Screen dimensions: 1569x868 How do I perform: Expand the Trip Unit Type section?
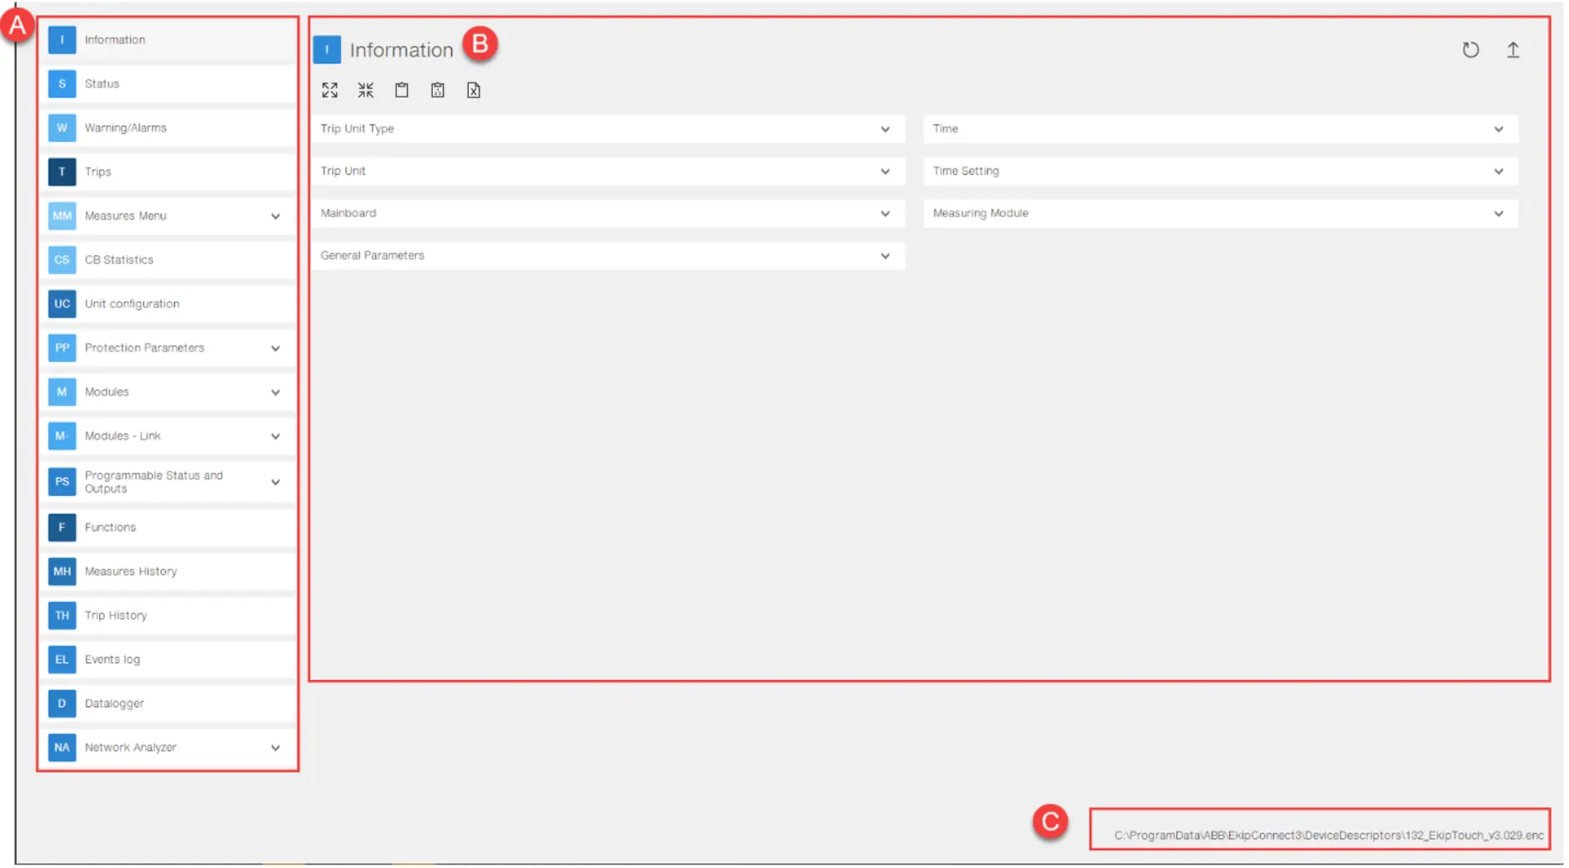pyautogui.click(x=884, y=129)
